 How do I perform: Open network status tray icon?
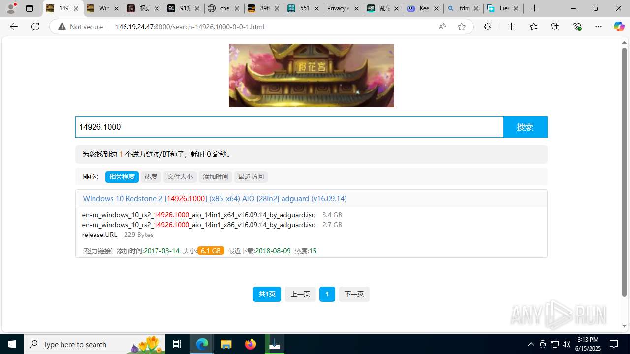click(555, 344)
